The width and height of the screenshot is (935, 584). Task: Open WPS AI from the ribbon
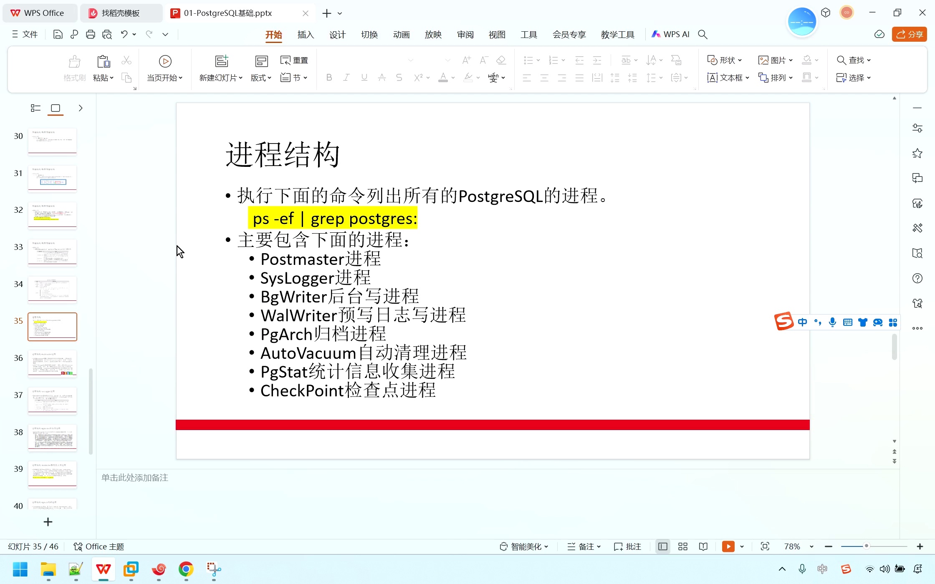670,34
